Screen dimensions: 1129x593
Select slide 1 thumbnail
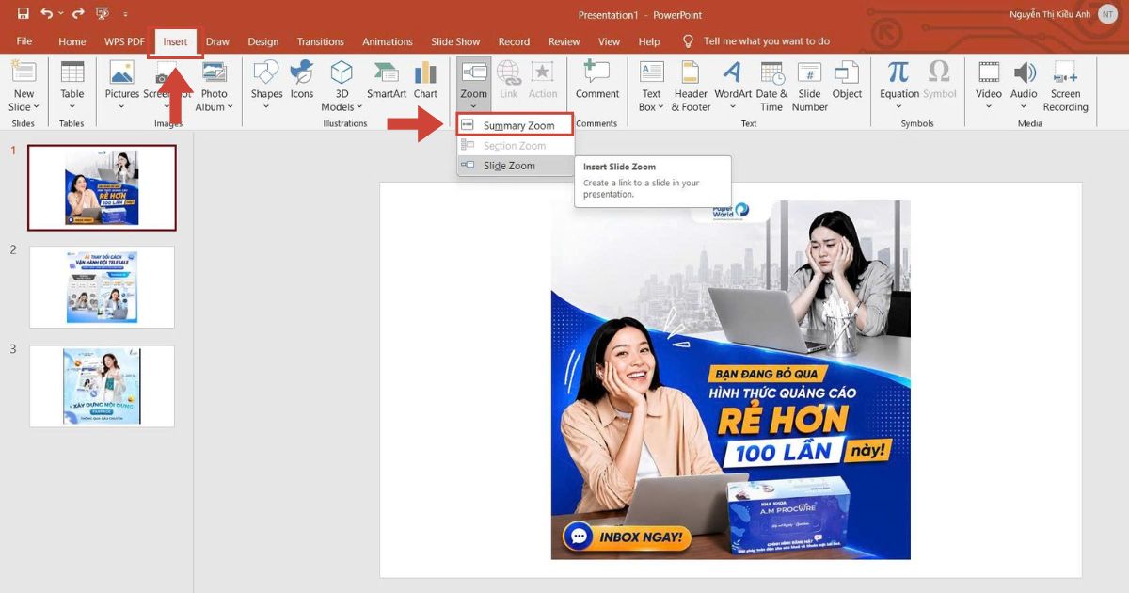pyautogui.click(x=102, y=187)
